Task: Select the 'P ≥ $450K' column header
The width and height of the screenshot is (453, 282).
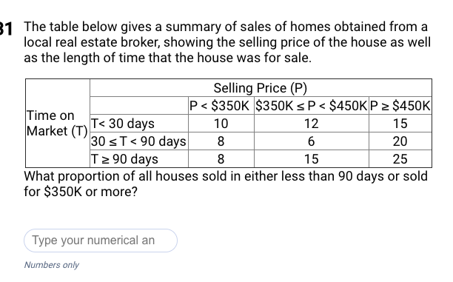Action: [x=400, y=106]
